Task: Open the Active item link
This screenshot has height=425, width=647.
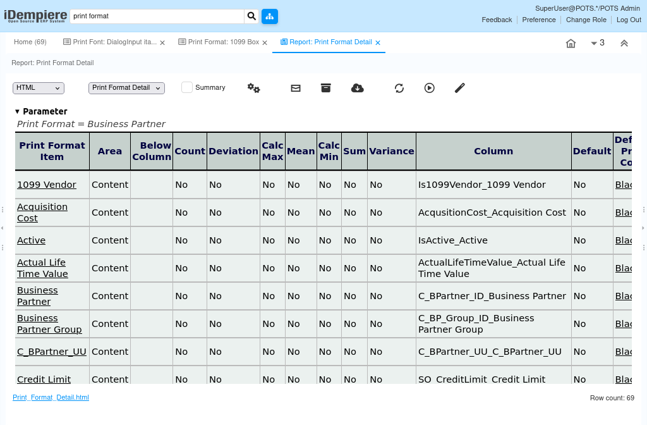Action: tap(32, 240)
